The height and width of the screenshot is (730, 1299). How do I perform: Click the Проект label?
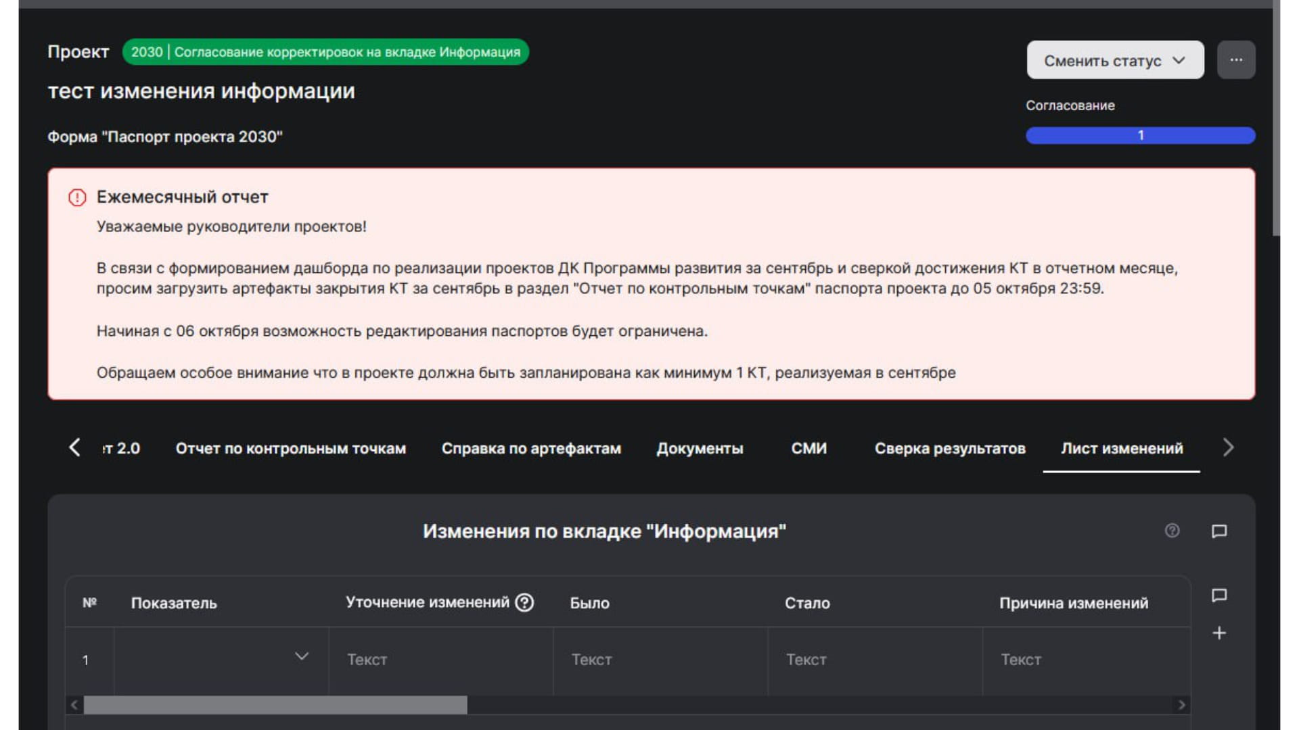(78, 52)
